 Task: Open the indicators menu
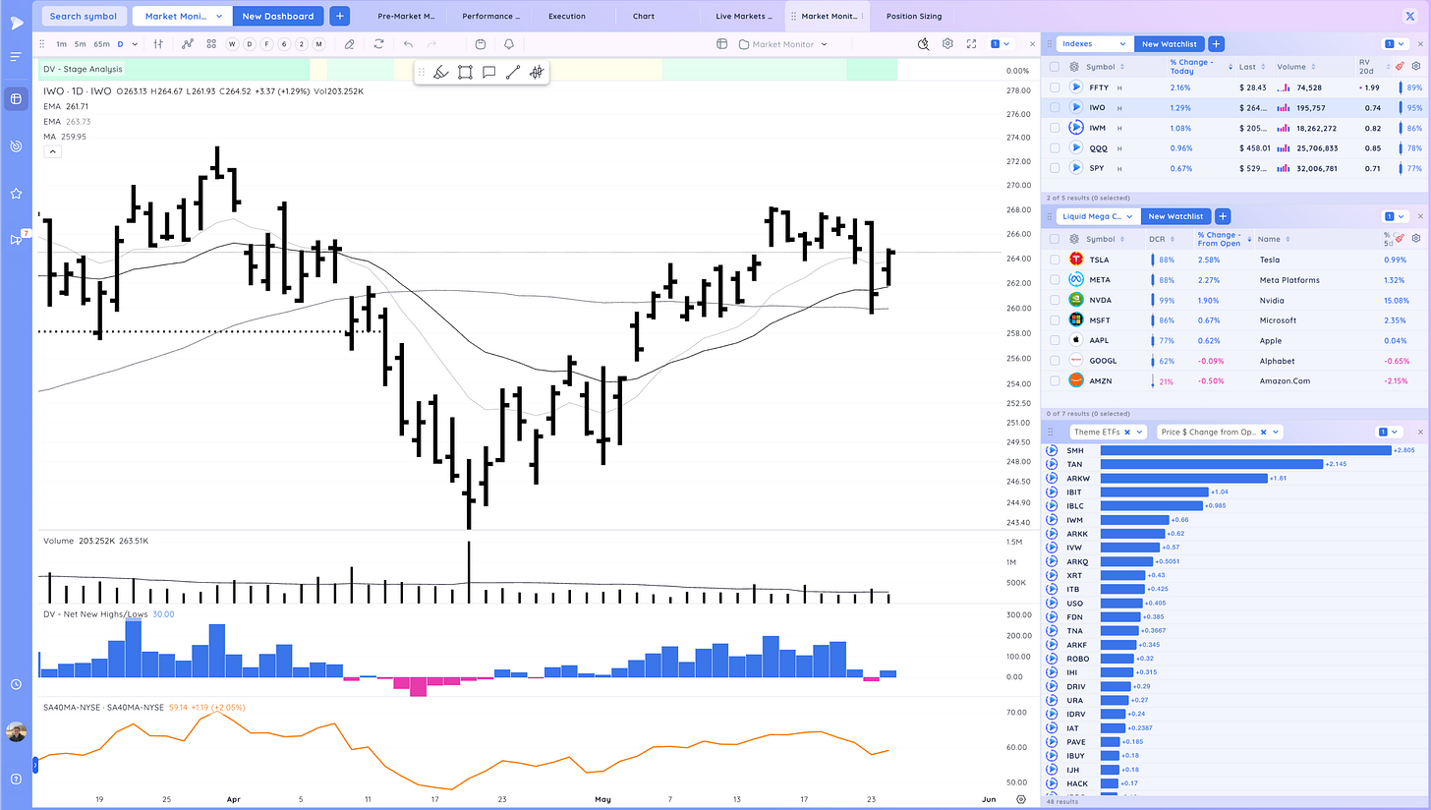coord(187,44)
